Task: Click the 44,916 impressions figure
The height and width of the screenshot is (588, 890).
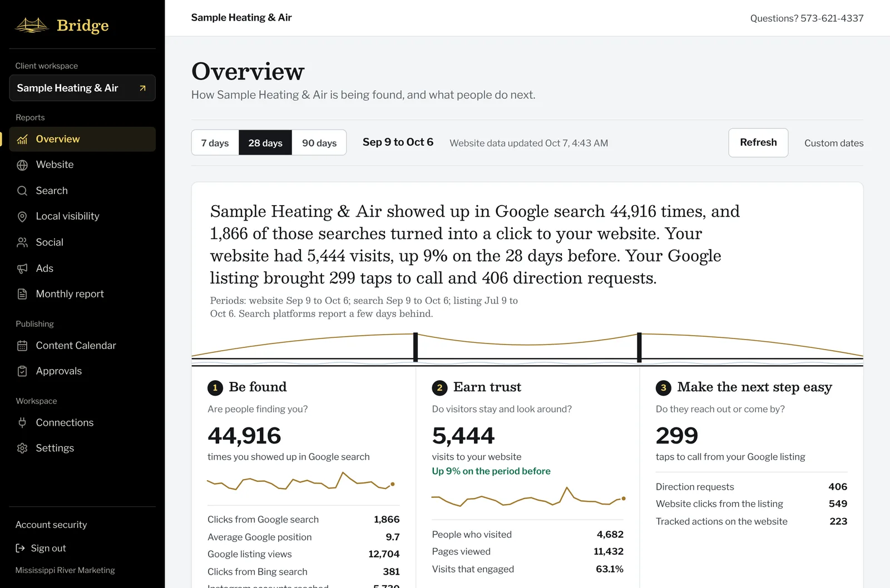Action: (x=244, y=436)
